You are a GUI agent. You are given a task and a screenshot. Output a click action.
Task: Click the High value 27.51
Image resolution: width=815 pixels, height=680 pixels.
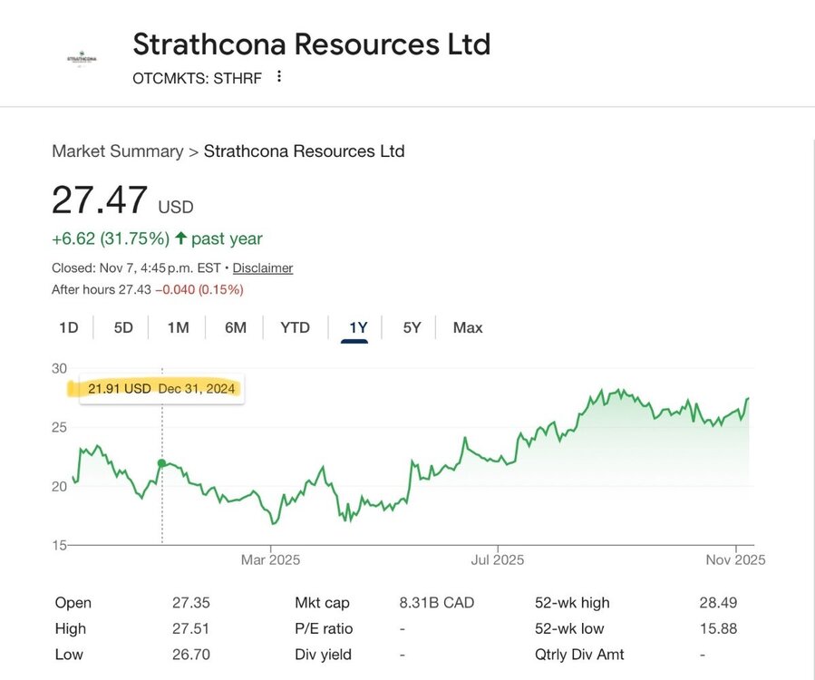190,628
